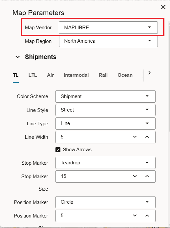Switch to the Air tab

(50, 75)
